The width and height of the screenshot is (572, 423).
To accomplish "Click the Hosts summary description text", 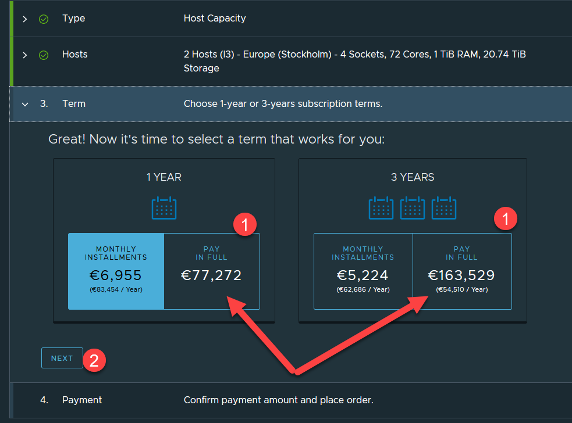I will pos(355,61).
